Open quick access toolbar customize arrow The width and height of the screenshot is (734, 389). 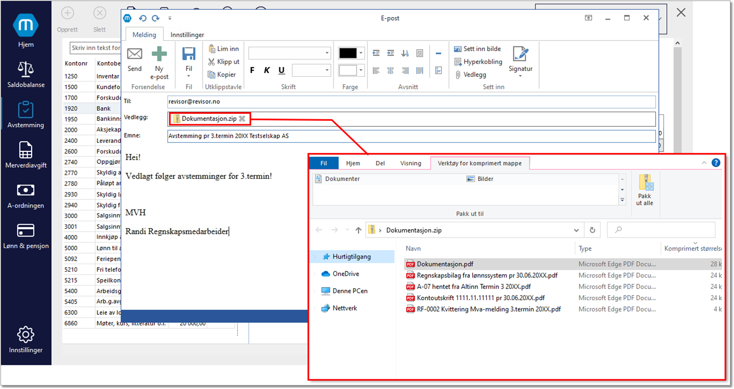170,18
